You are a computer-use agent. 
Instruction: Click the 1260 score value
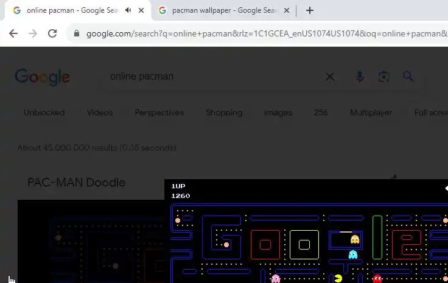pyautogui.click(x=181, y=196)
